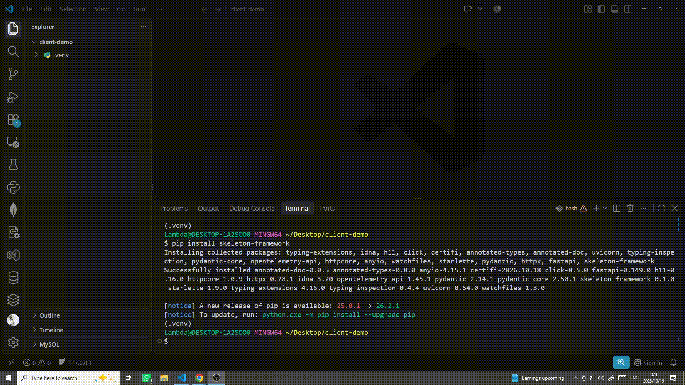
Task: Switch to the Problems tab
Action: [174, 209]
